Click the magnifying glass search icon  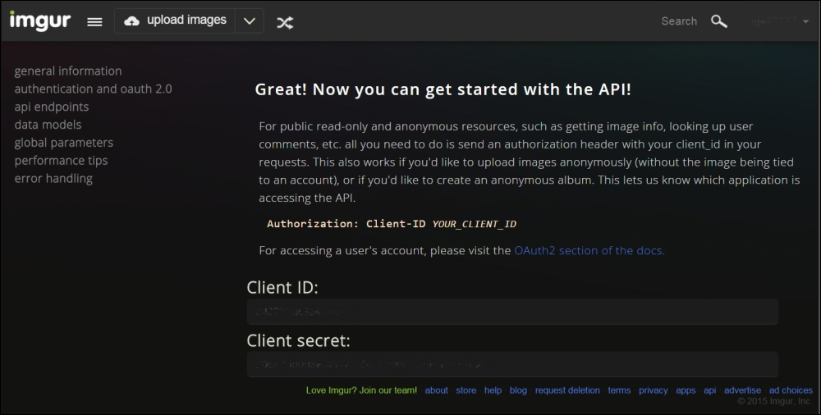tap(719, 21)
